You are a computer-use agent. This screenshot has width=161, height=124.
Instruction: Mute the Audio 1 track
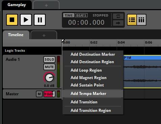coord(49,67)
